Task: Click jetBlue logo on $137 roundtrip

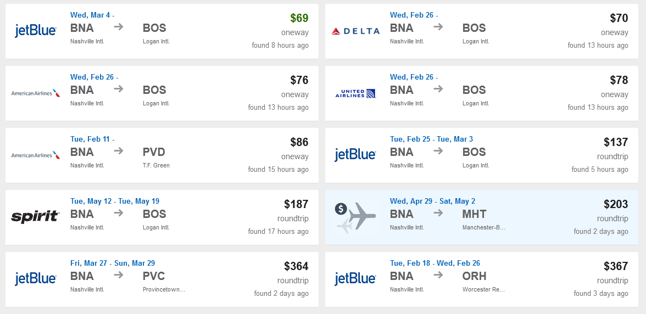Action: pyautogui.click(x=355, y=155)
